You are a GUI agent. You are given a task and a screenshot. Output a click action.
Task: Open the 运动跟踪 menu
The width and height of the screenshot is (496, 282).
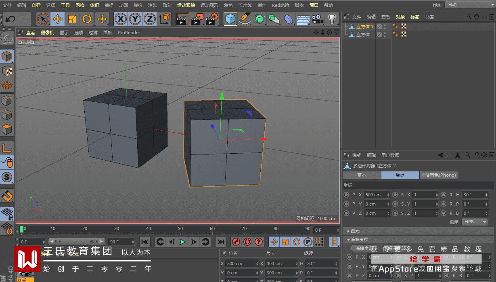[x=186, y=5]
